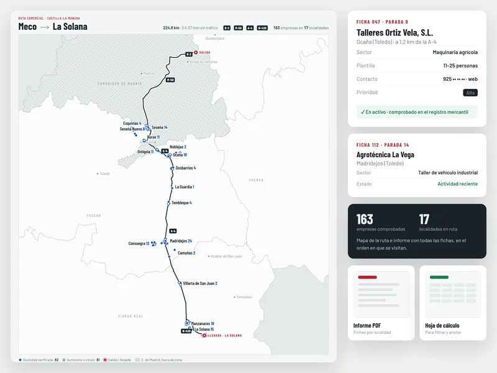Click the N-430 badge in the route header
497x373 pixels.
tap(262, 28)
